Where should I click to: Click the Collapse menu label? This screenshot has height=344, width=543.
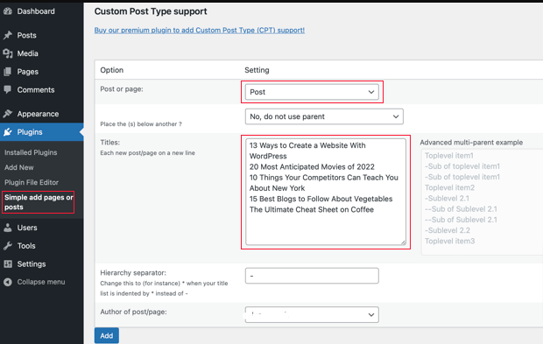(41, 282)
